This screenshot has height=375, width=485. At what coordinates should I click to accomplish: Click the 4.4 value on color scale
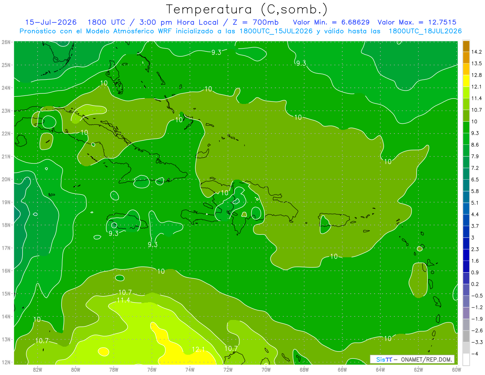(475, 214)
